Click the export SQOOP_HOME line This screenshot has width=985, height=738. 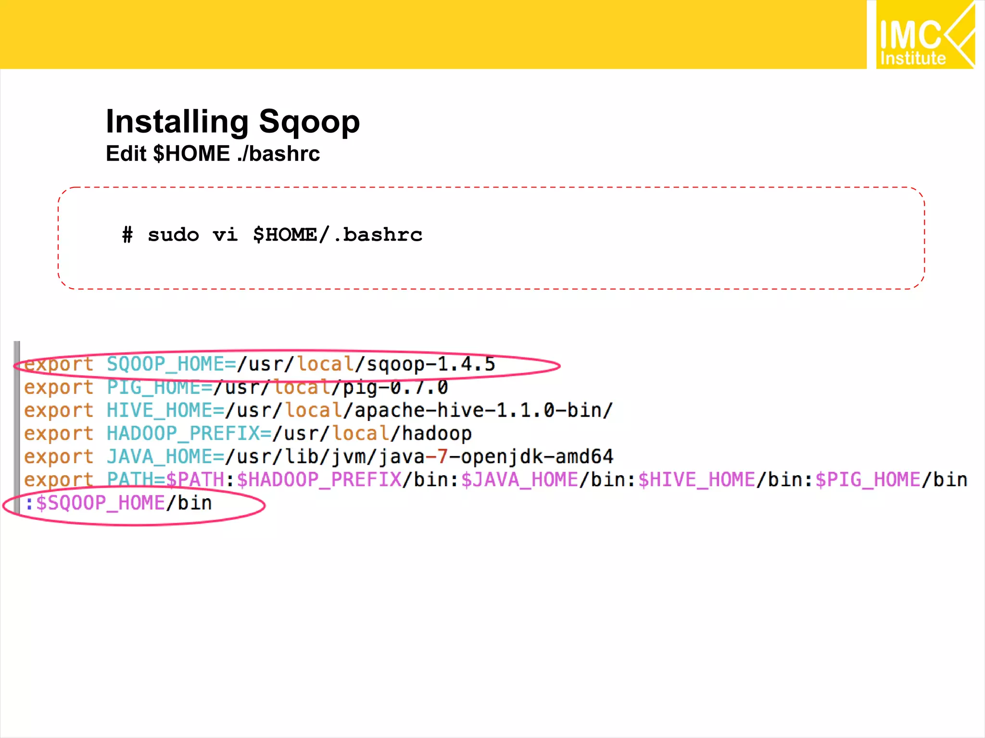click(x=260, y=364)
